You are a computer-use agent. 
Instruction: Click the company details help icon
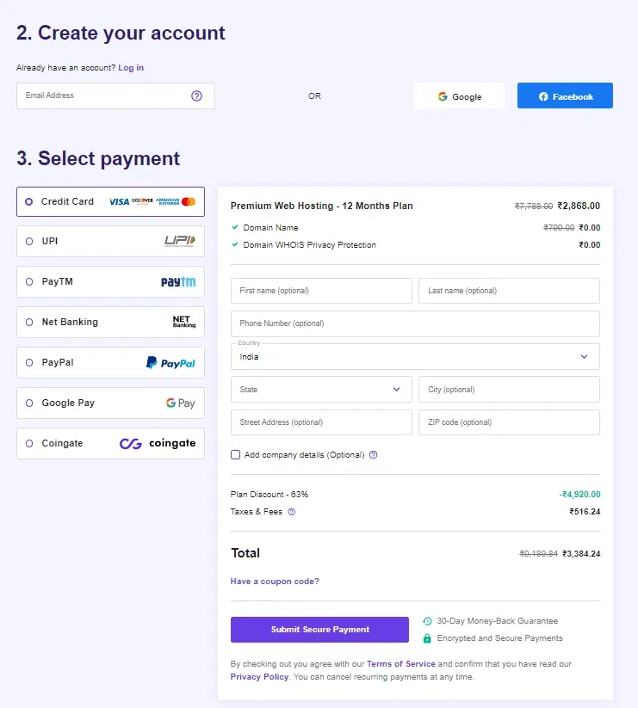coord(373,455)
